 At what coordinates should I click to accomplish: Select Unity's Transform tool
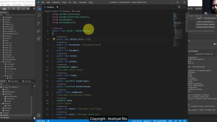pyautogui.click(x=23, y=9)
